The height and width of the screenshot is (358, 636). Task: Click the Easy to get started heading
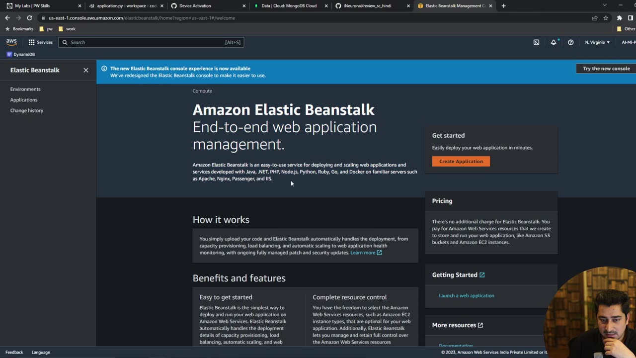(226, 297)
